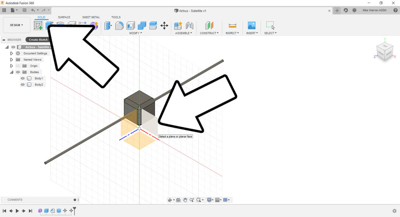Image resolution: width=400 pixels, height=217 pixels.
Task: Open the ASSEMBLE dropdown menu
Action: point(184,33)
